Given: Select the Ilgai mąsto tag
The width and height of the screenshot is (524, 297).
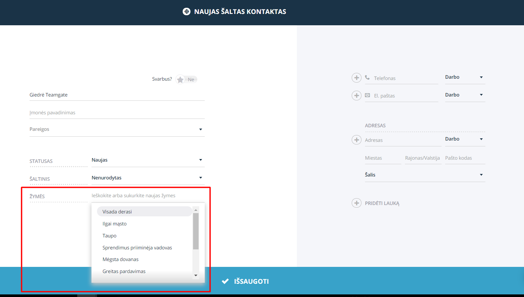Looking at the screenshot, I should point(144,224).
